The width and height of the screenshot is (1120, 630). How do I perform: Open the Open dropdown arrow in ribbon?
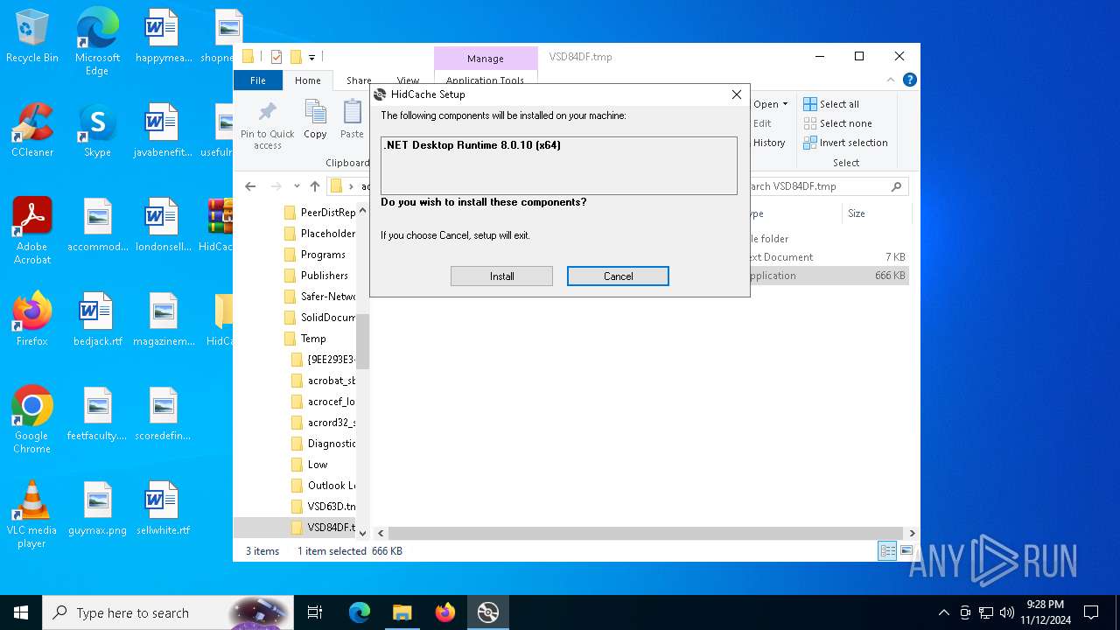coord(785,104)
